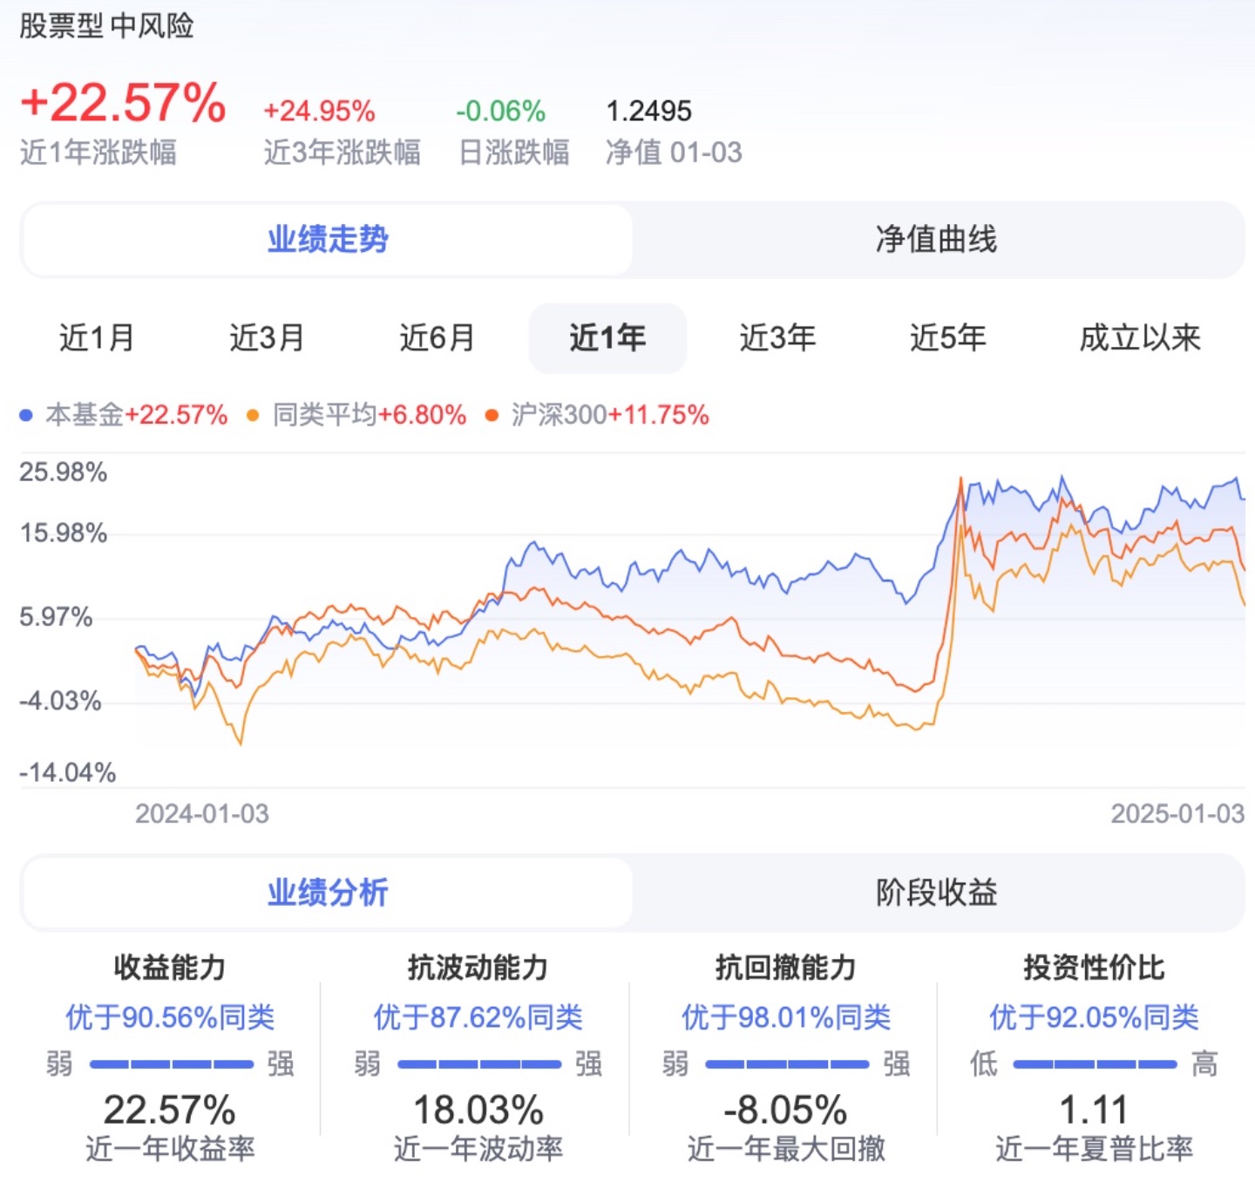Viewport: 1255px width, 1189px height.
Task: Toggle the 沪深300 legend marker
Action: click(x=492, y=416)
